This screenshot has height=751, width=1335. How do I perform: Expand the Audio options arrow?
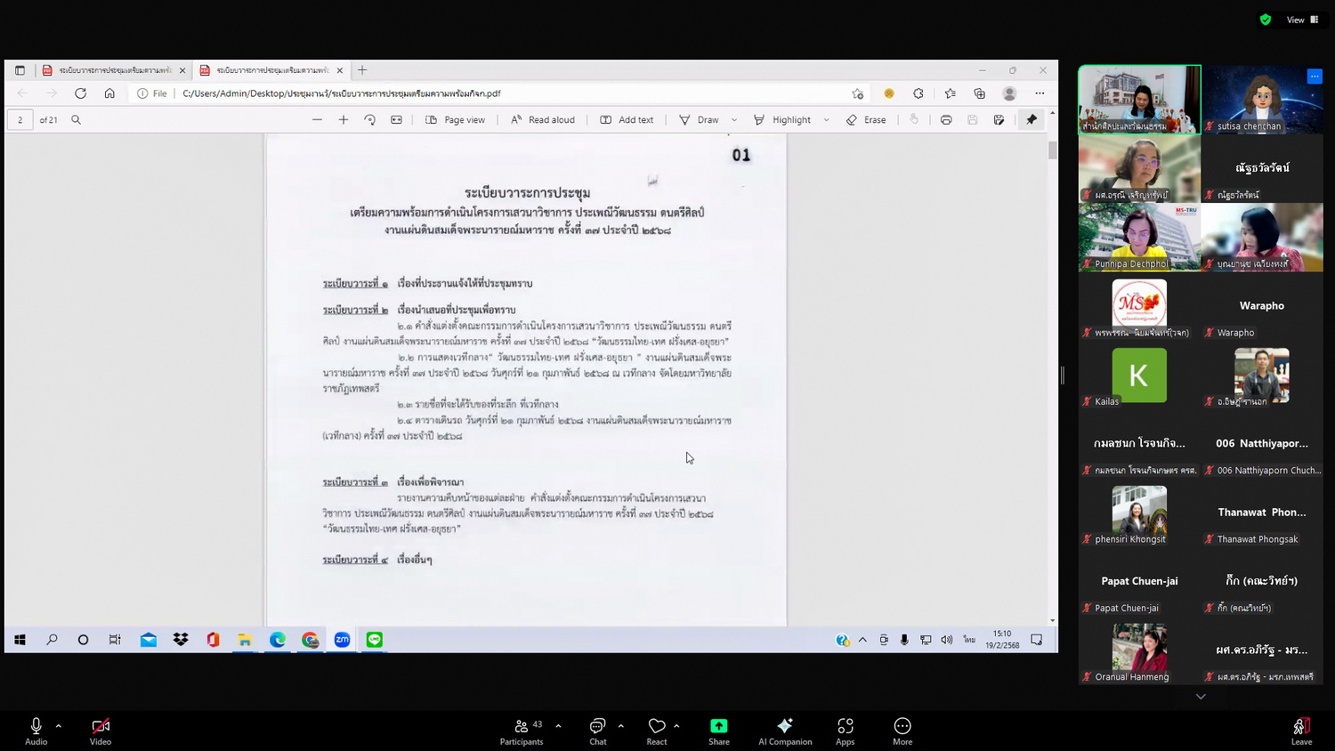coord(59,726)
